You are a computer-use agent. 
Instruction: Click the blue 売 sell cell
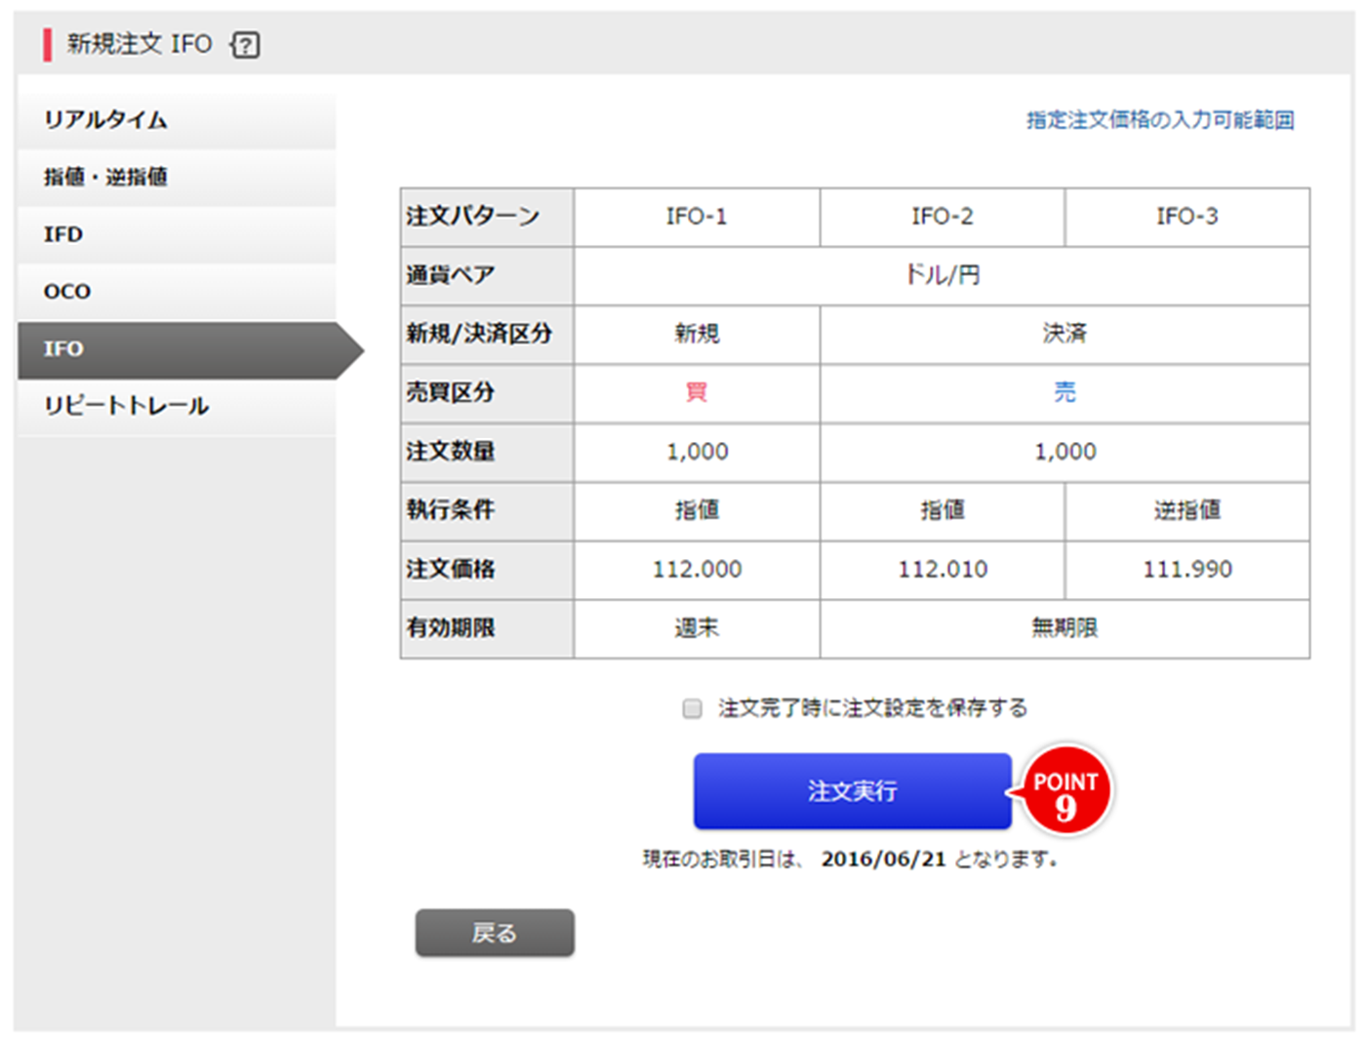pos(1065,393)
